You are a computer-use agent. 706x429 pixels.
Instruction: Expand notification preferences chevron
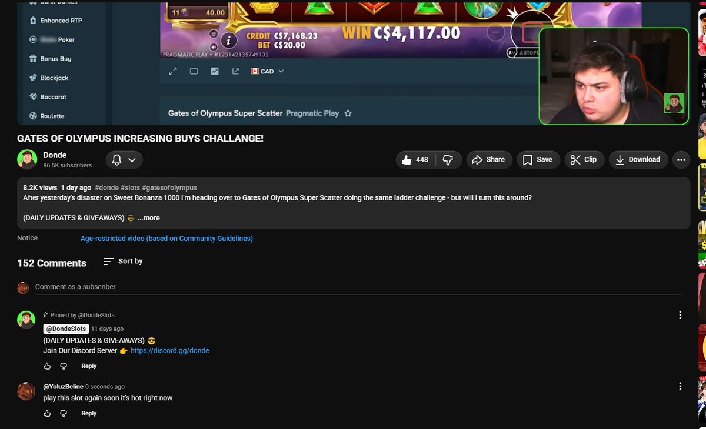[132, 160]
